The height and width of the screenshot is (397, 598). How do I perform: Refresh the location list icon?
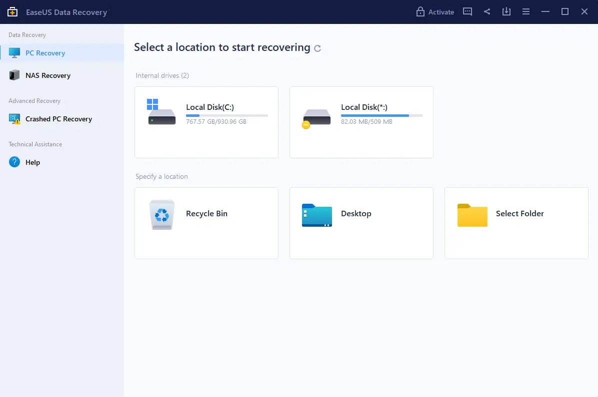(317, 48)
